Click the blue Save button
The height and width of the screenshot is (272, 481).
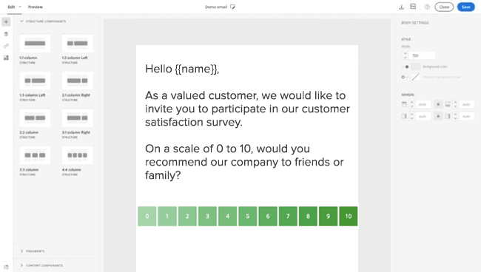[465, 7]
